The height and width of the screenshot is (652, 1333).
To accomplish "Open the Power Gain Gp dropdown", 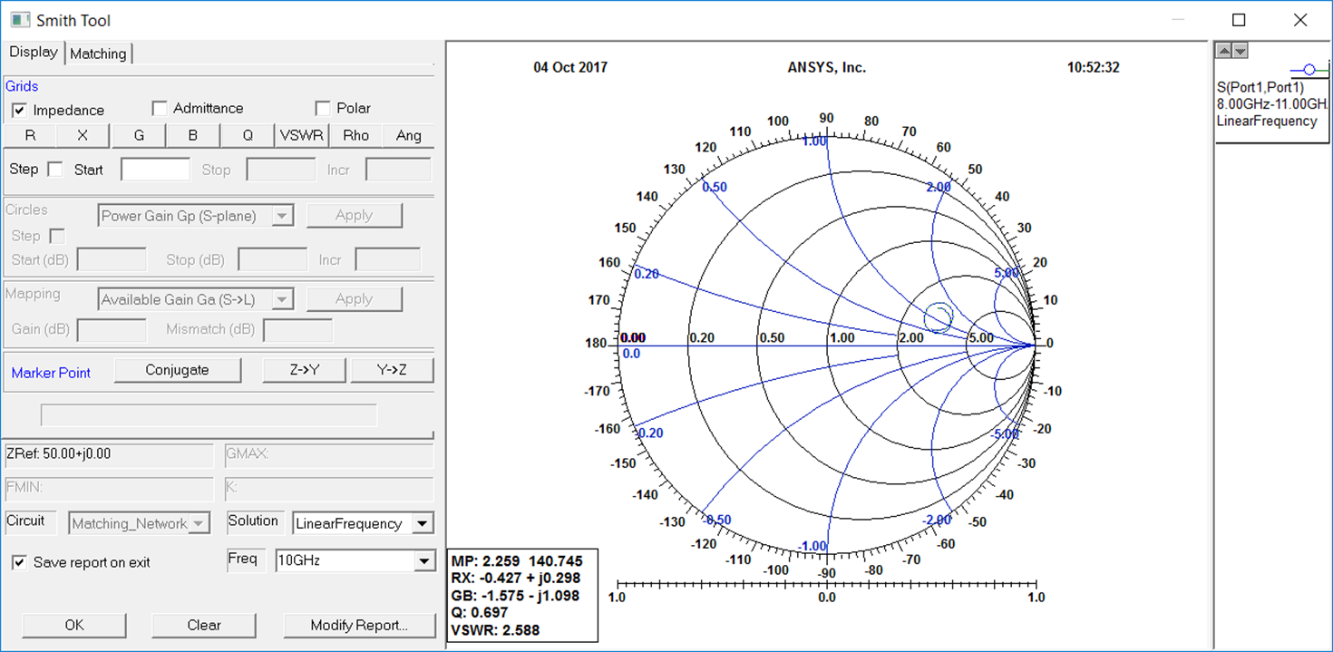I will point(282,215).
